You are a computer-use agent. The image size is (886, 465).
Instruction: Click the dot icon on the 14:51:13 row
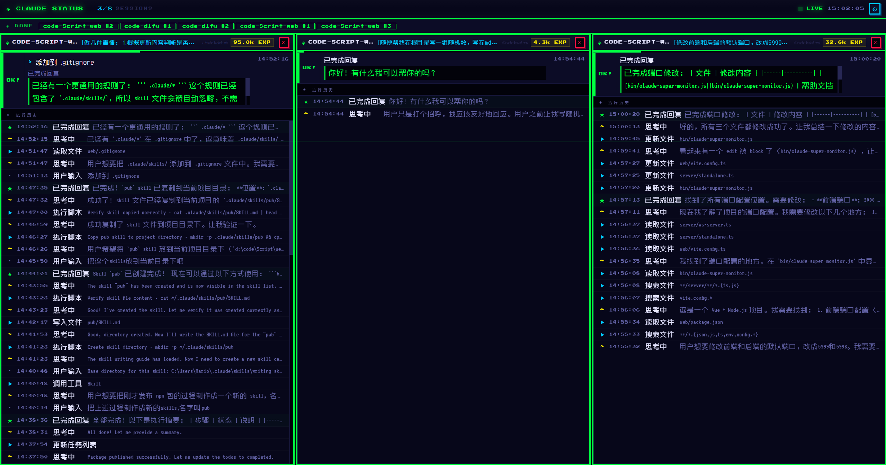[x=10, y=176]
